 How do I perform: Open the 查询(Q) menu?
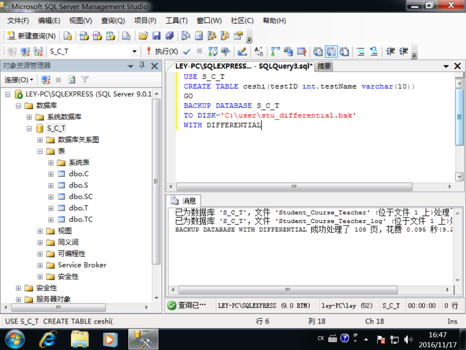113,21
